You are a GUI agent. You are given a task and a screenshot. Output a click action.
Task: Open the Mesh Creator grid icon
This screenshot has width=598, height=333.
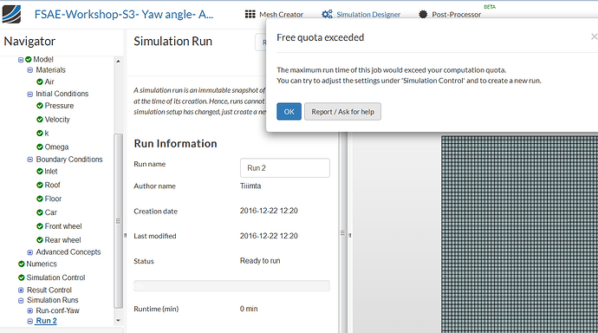[x=250, y=14]
